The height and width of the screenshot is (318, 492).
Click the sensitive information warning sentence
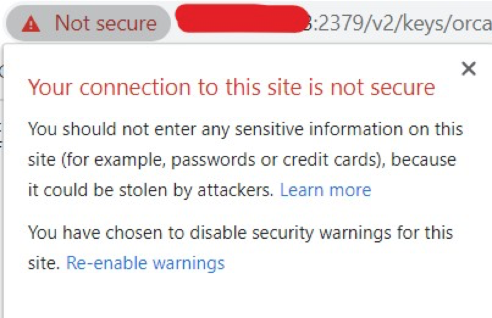point(245,160)
